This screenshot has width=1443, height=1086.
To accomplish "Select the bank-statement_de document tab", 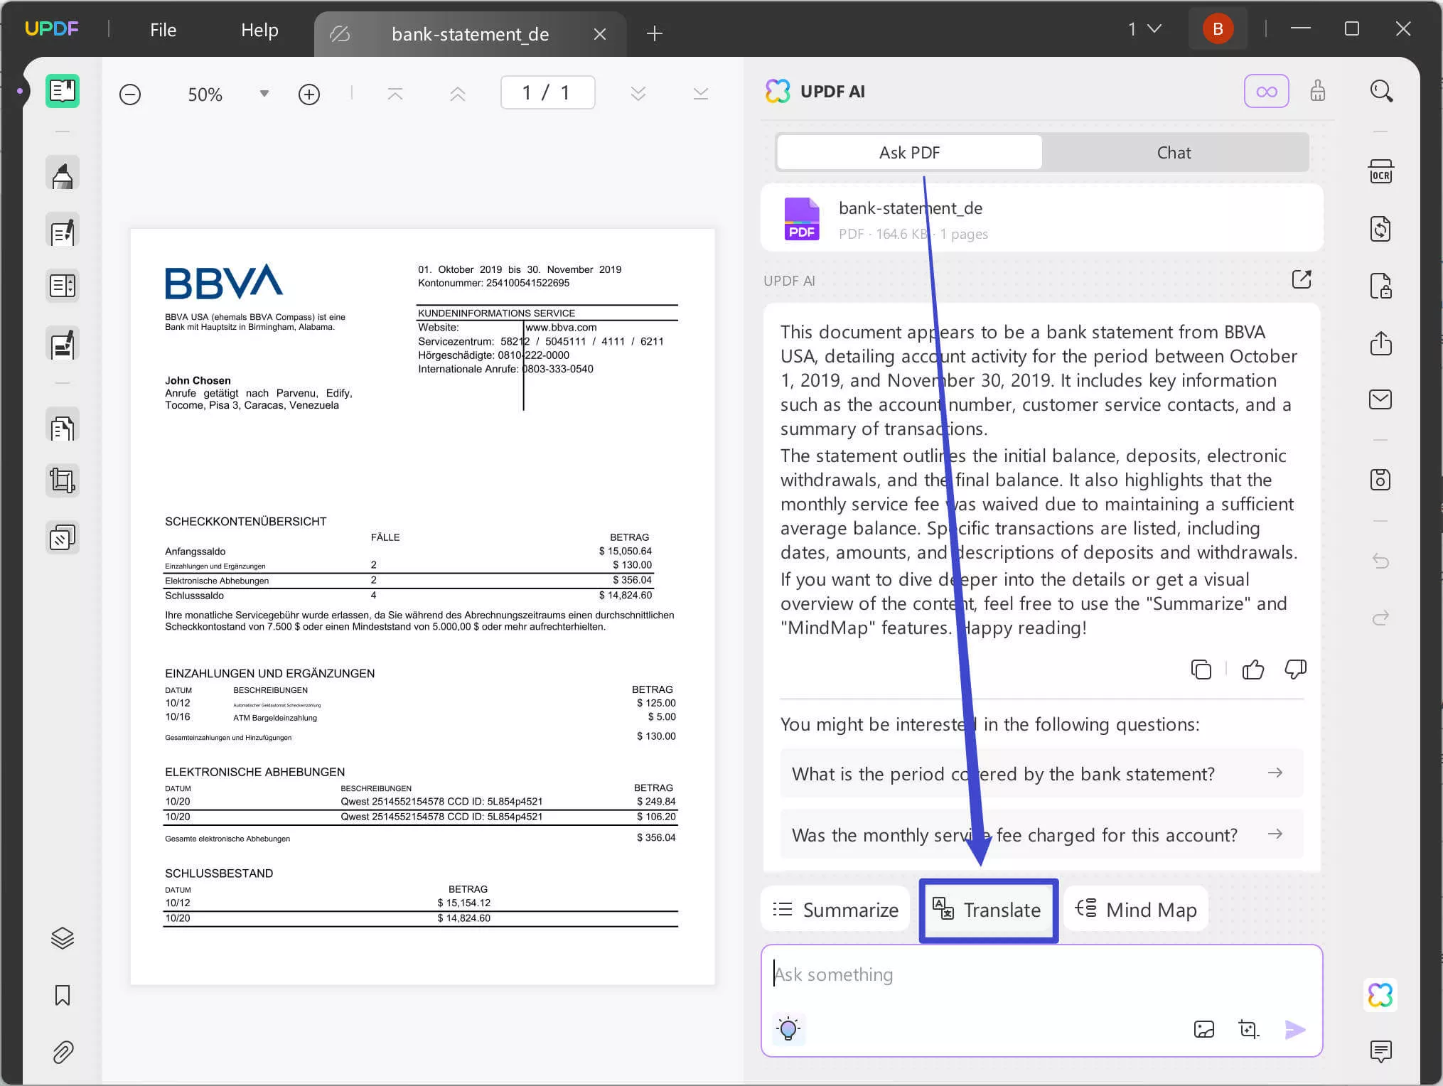I will tap(470, 34).
